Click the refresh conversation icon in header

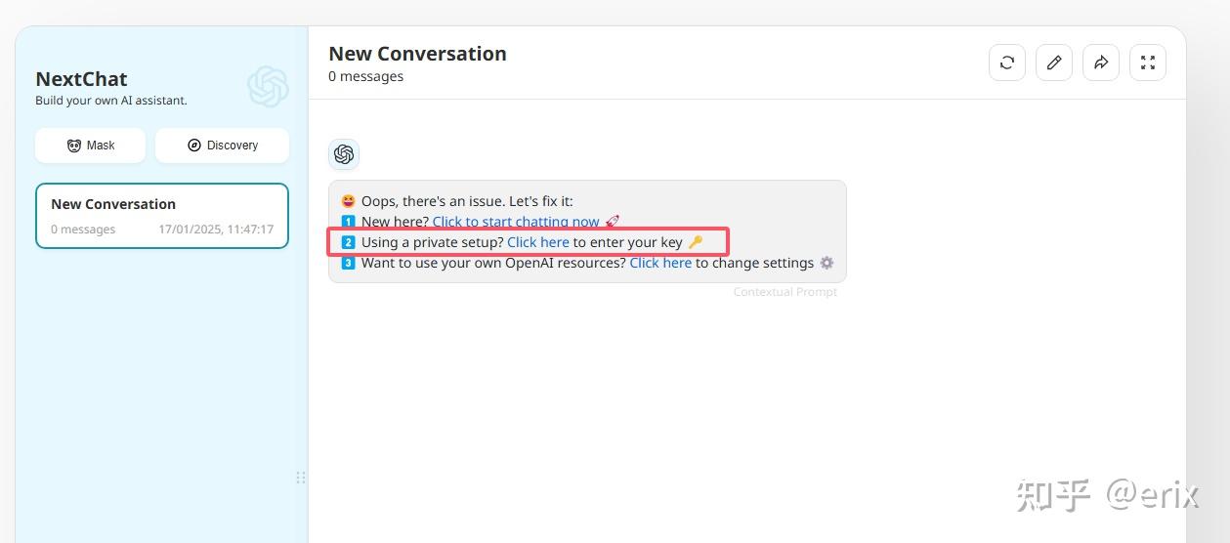point(1007,63)
